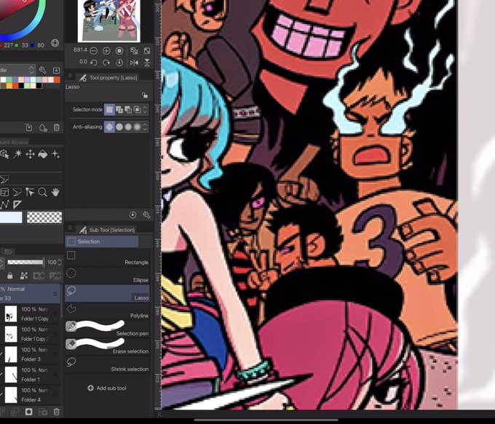Click the Anti-aliasing stepper arrows
Image resolution: width=495 pixels, height=424 pixels.
[x=145, y=127]
